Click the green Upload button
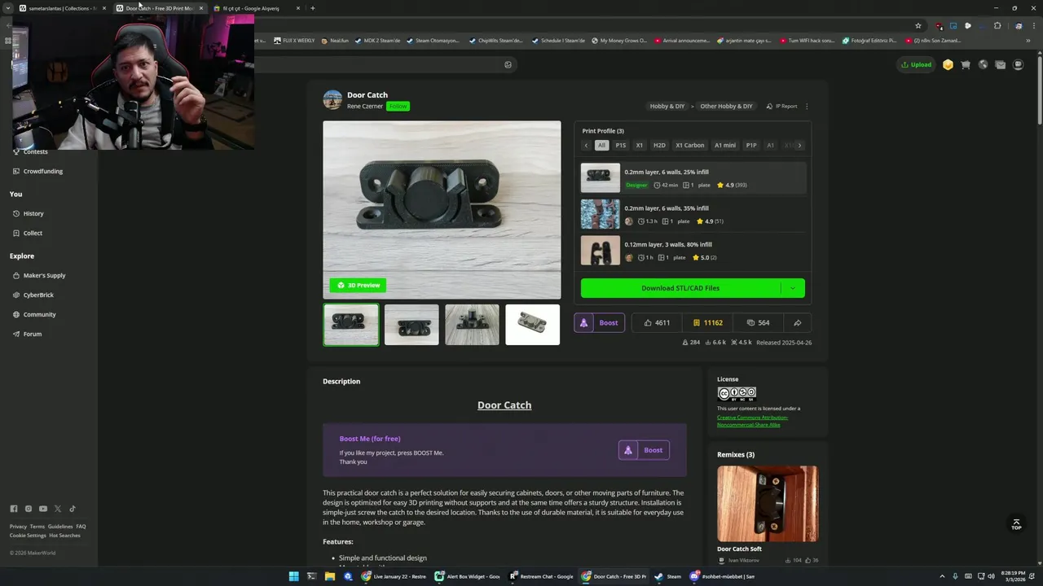1043x586 pixels. tap(916, 65)
